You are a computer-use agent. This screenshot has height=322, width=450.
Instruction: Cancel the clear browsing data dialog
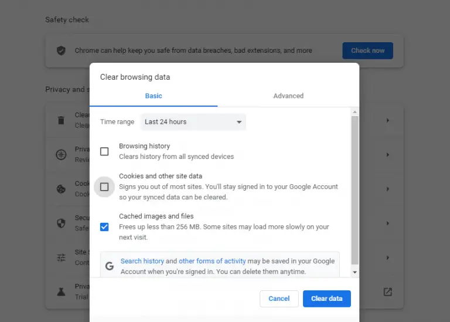point(279,299)
